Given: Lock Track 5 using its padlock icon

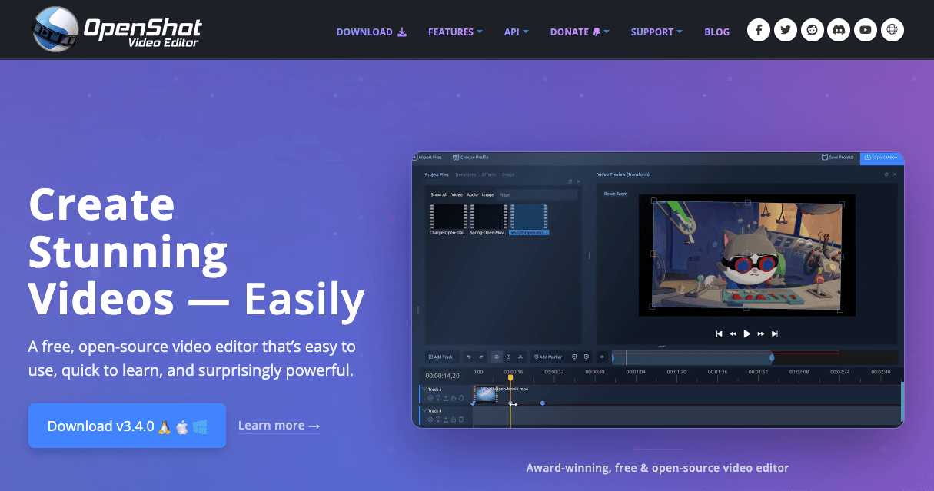Looking at the screenshot, I should point(454,398).
